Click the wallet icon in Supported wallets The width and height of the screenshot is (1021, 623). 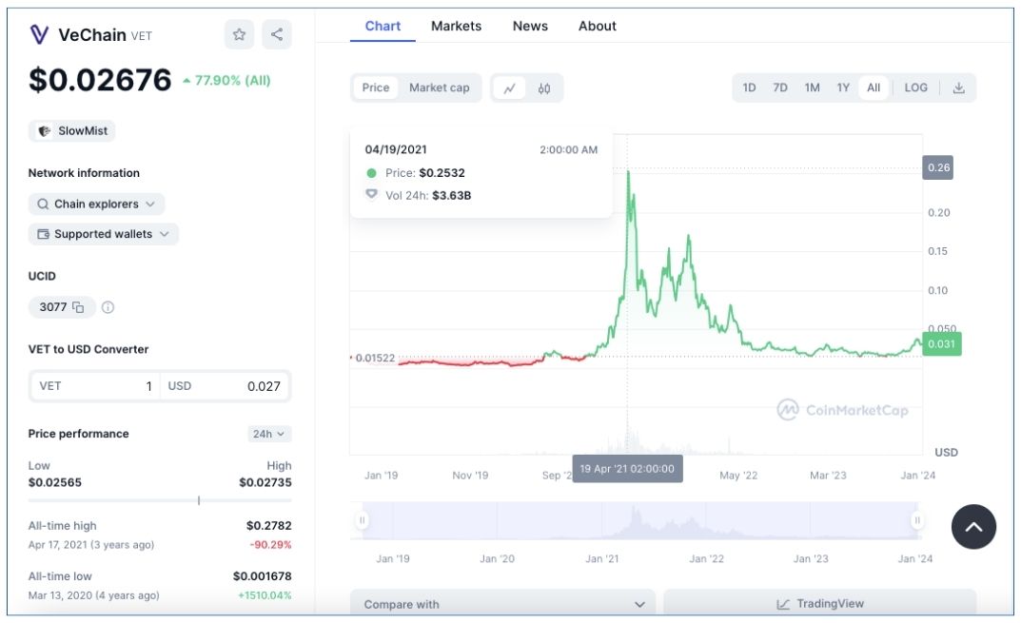click(43, 234)
